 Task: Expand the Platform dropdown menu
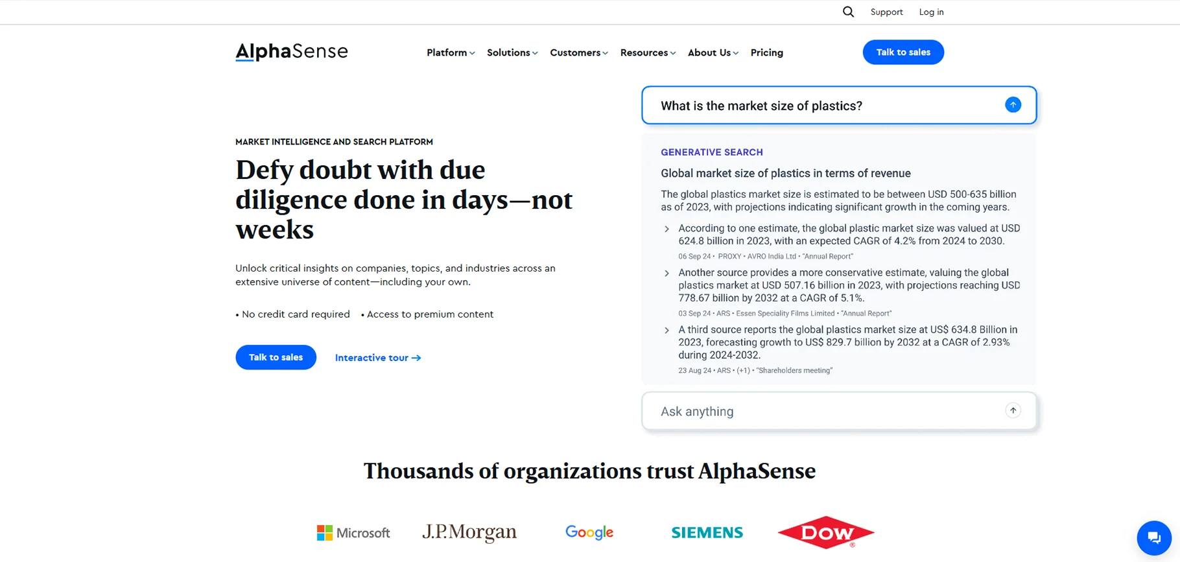451,53
